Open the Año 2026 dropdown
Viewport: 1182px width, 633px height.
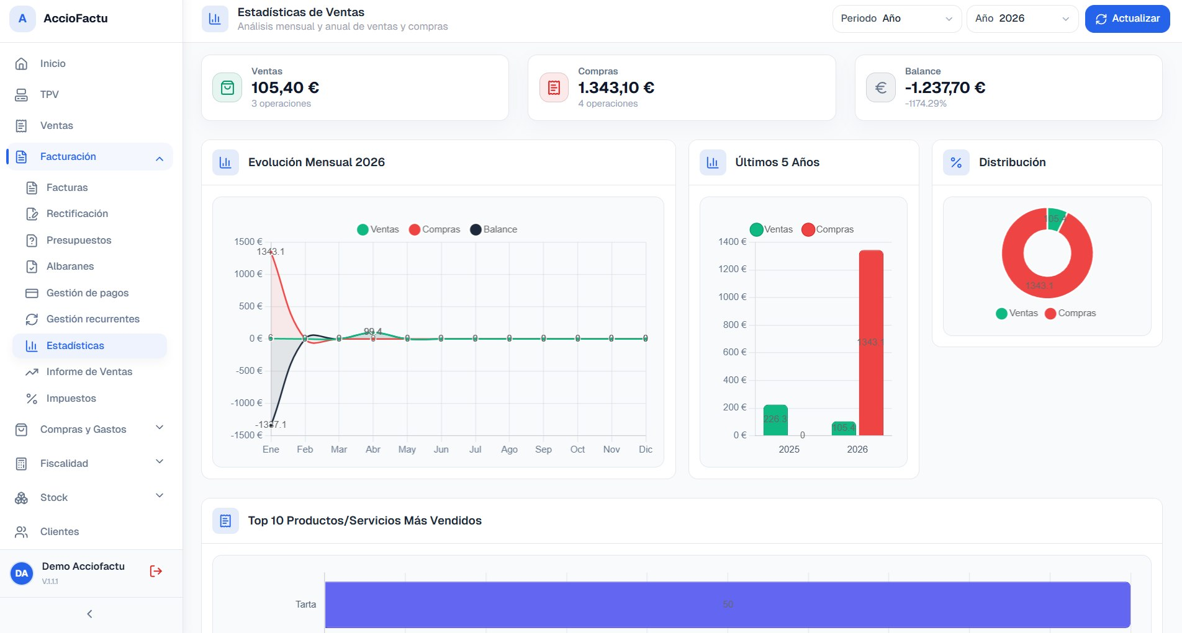[x=1022, y=19]
